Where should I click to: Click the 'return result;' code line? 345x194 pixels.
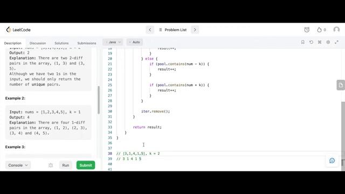(x=147, y=127)
